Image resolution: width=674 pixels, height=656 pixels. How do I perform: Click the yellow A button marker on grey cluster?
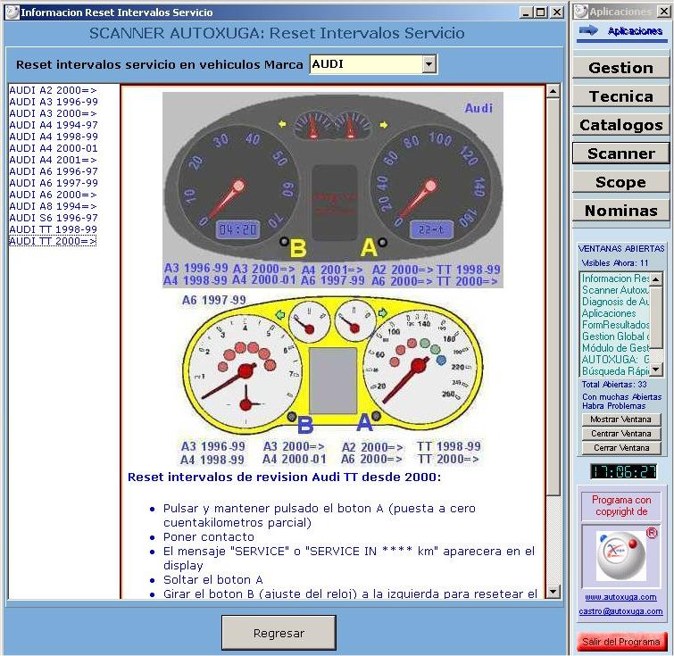point(369,247)
